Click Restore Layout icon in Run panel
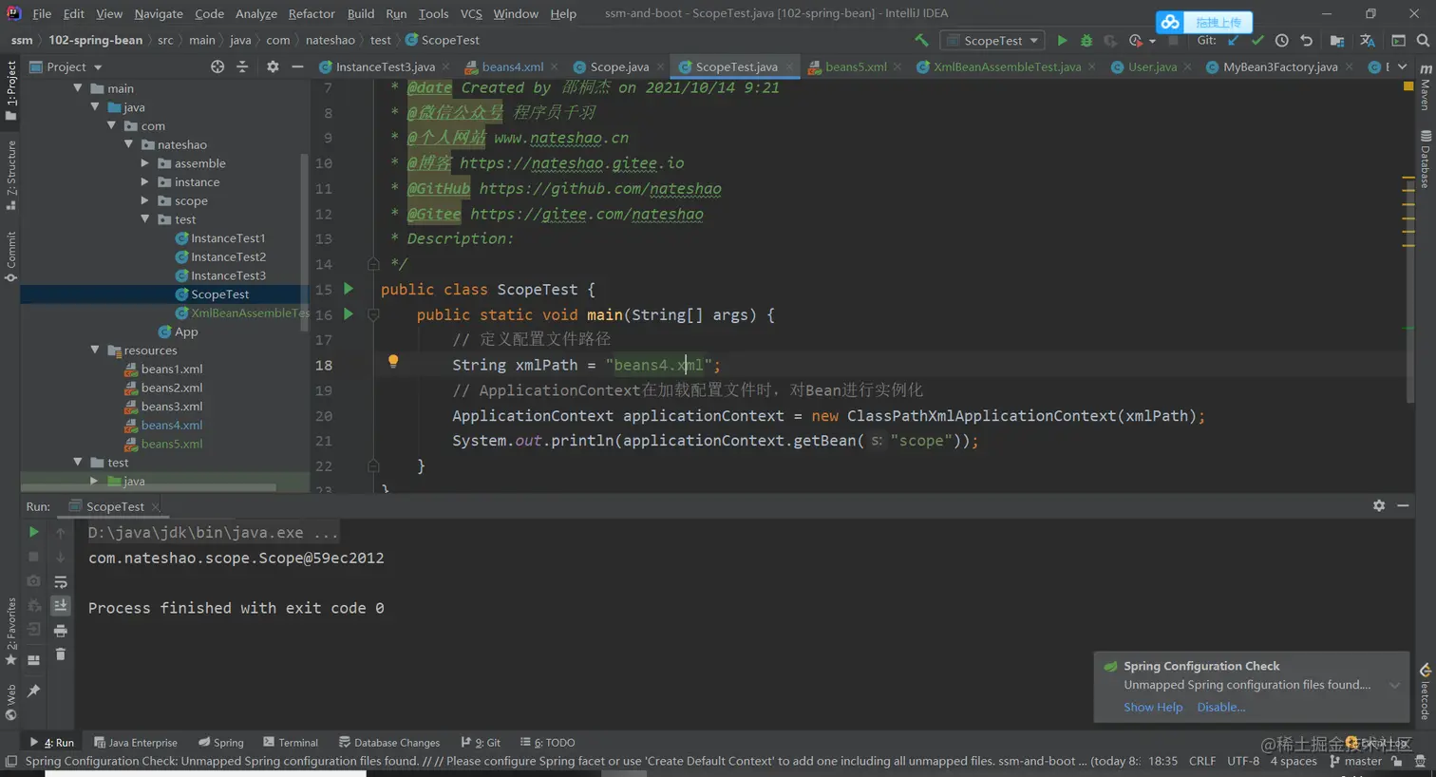Viewport: 1436px width, 777px height. click(33, 660)
